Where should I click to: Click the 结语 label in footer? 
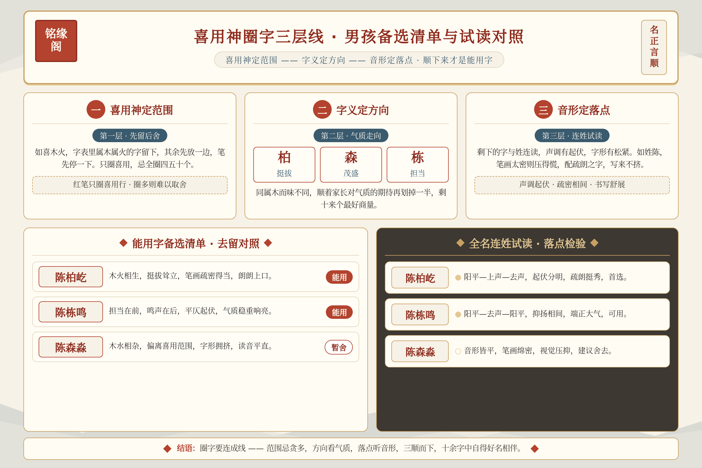coord(186,448)
